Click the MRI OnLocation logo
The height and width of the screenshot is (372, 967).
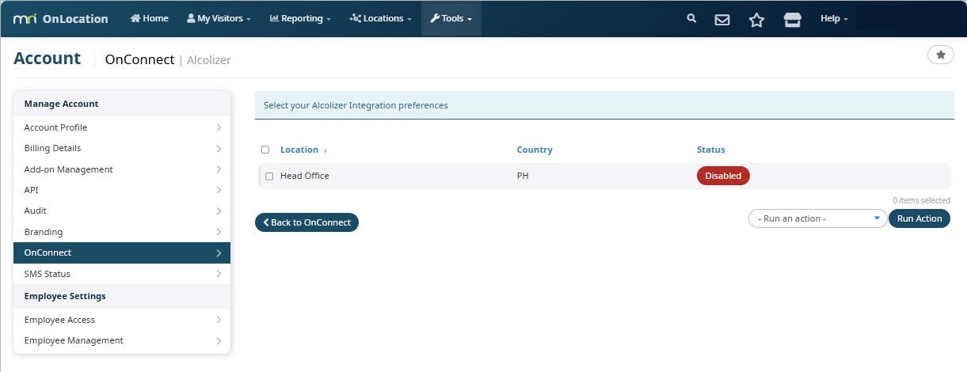61,19
